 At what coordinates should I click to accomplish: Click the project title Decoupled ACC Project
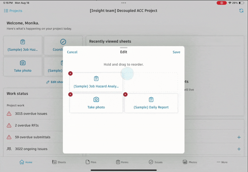click(124, 11)
